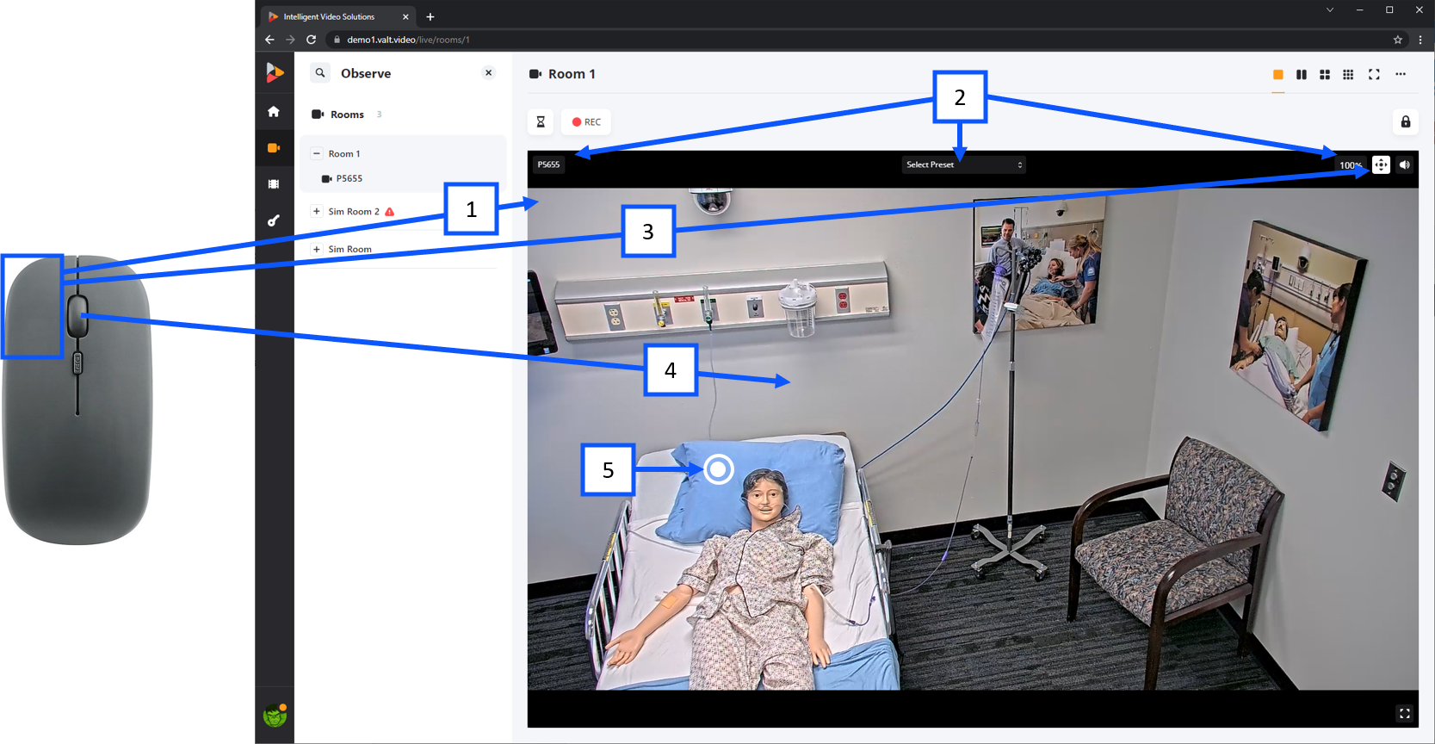Viewport: 1435px width, 744px height.
Task: Open the three-dots more options menu
Action: [1401, 74]
